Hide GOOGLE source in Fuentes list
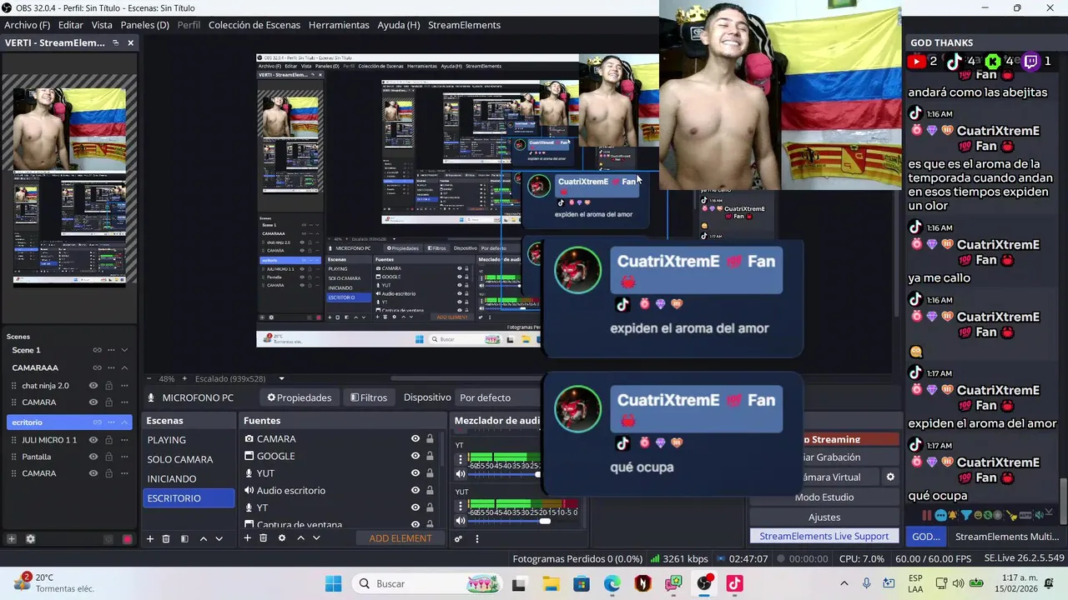 click(x=415, y=456)
